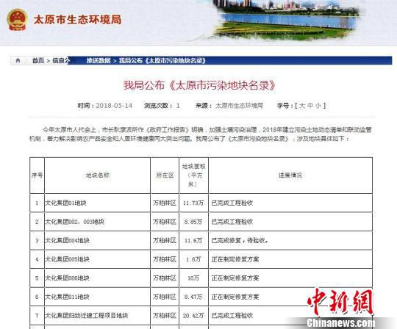Set font size to 中
Screen dimensions: 397x329
tap(310, 106)
